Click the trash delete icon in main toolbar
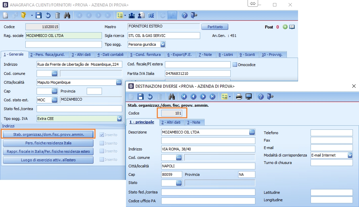Viewport: 359px width, 207px height. [58, 15]
